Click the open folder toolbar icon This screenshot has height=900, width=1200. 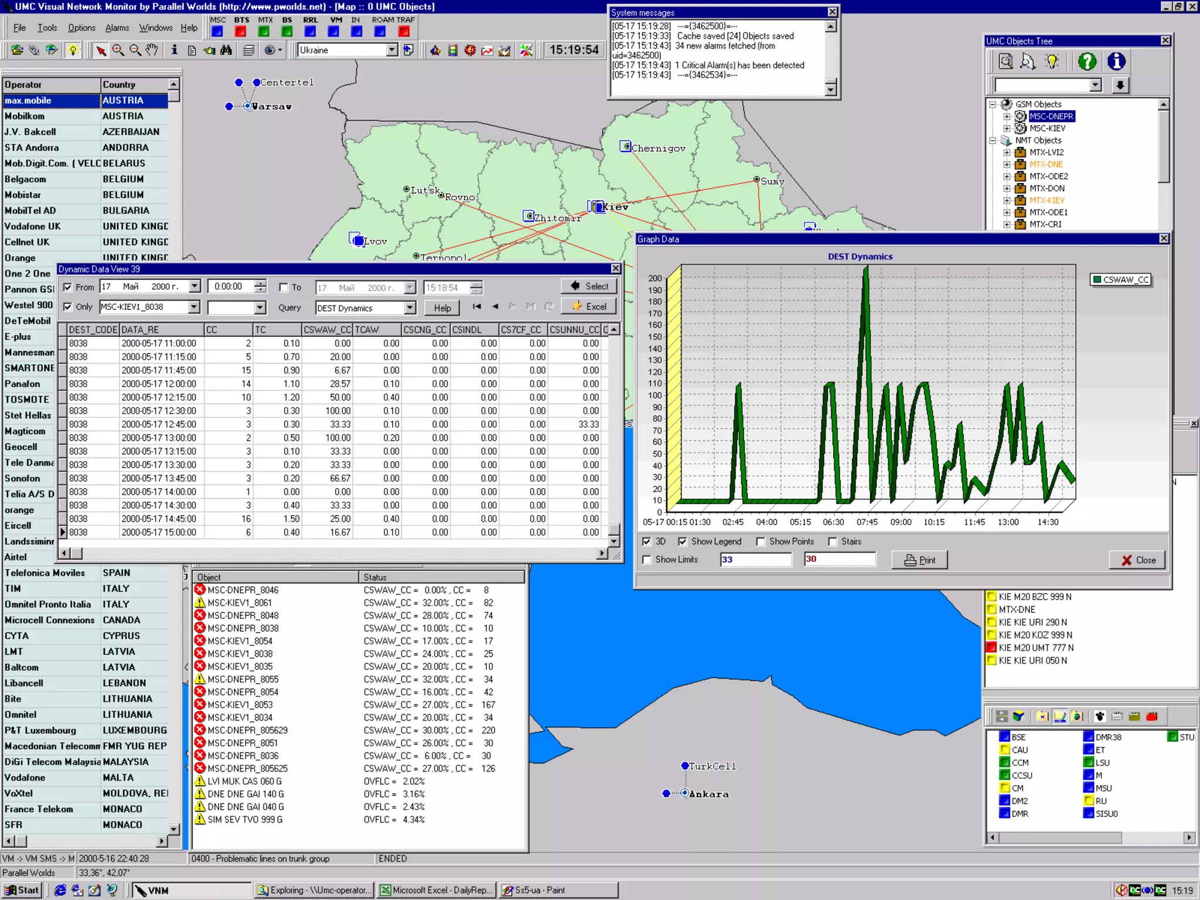17,50
